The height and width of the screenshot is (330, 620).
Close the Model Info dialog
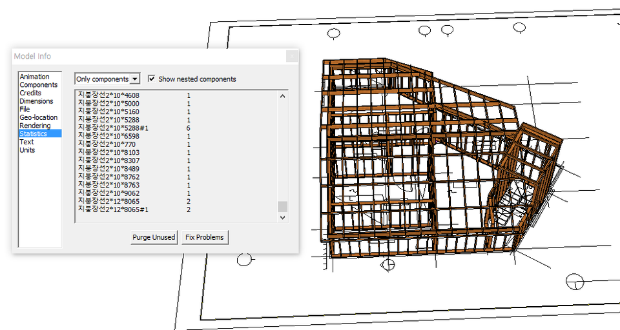tap(292, 56)
